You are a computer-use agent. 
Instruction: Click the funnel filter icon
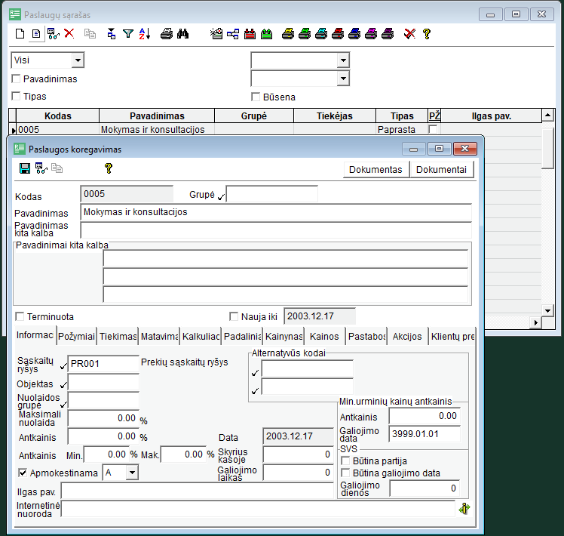tap(128, 34)
